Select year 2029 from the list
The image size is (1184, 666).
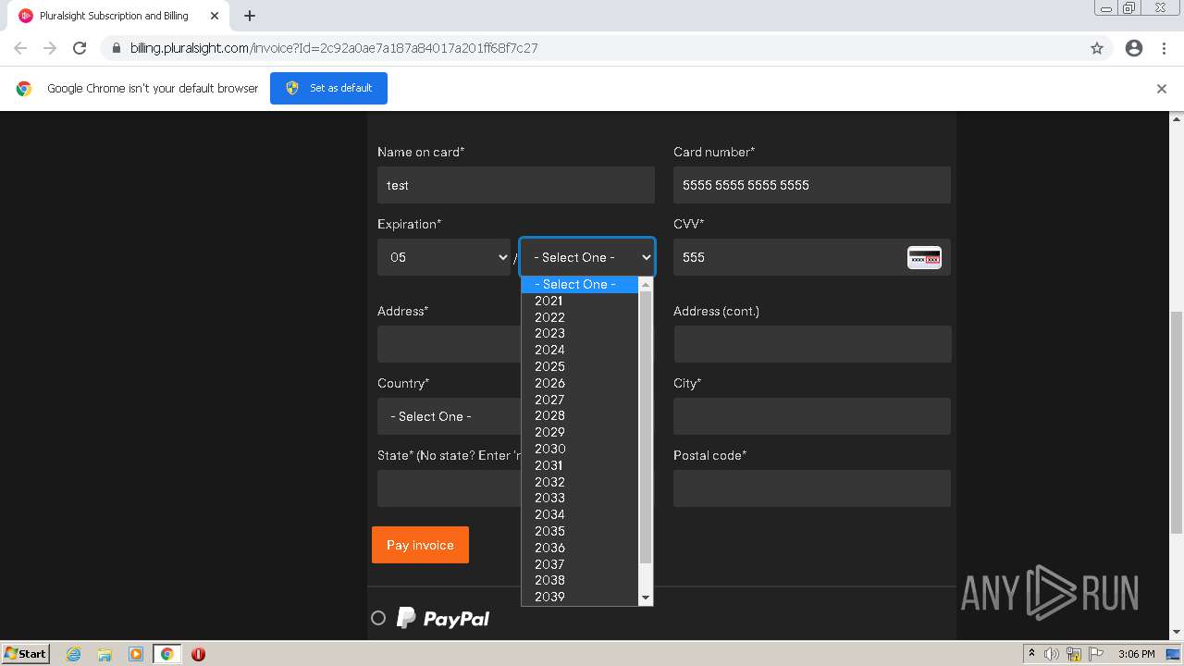[x=580, y=432]
